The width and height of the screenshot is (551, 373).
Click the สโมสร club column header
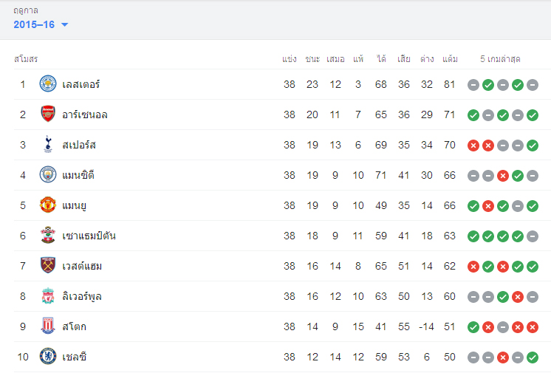point(26,58)
